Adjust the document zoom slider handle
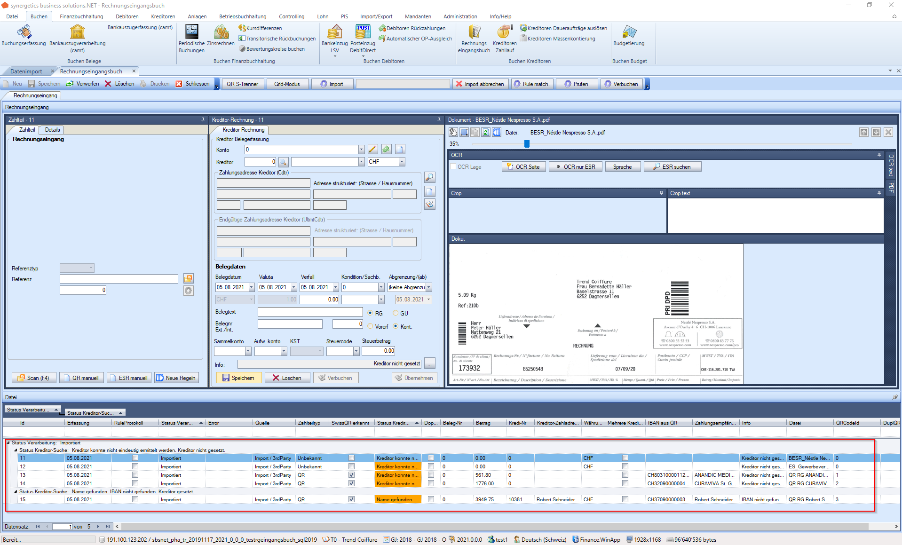Viewport: 902px width, 545px height. pos(527,144)
